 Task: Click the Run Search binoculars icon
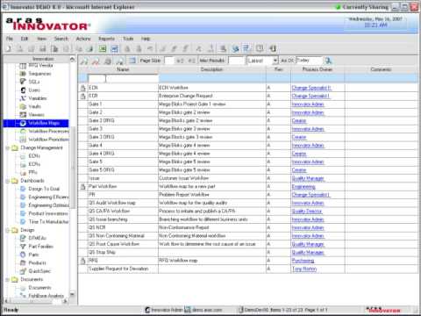point(84,61)
